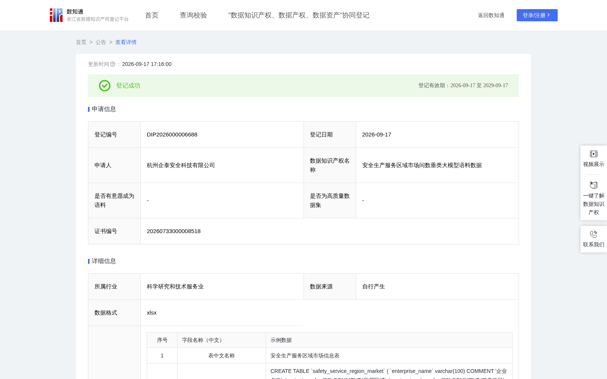The height and width of the screenshot is (379, 607).
Task: Go to 首页 in top navigation
Action: click(152, 15)
